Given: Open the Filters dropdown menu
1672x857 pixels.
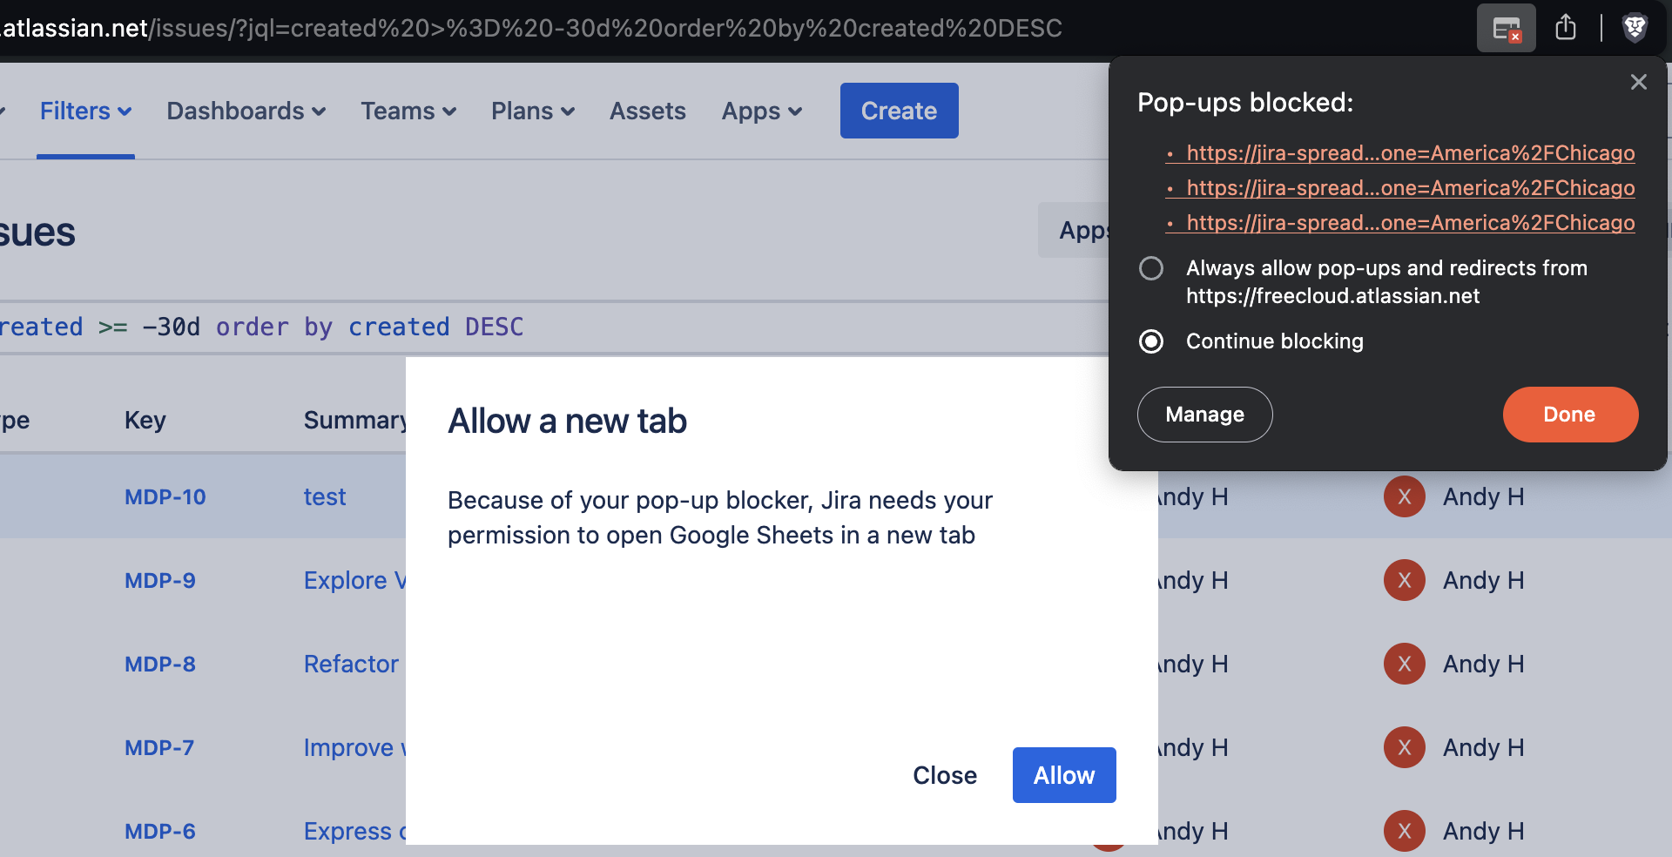Looking at the screenshot, I should point(85,111).
